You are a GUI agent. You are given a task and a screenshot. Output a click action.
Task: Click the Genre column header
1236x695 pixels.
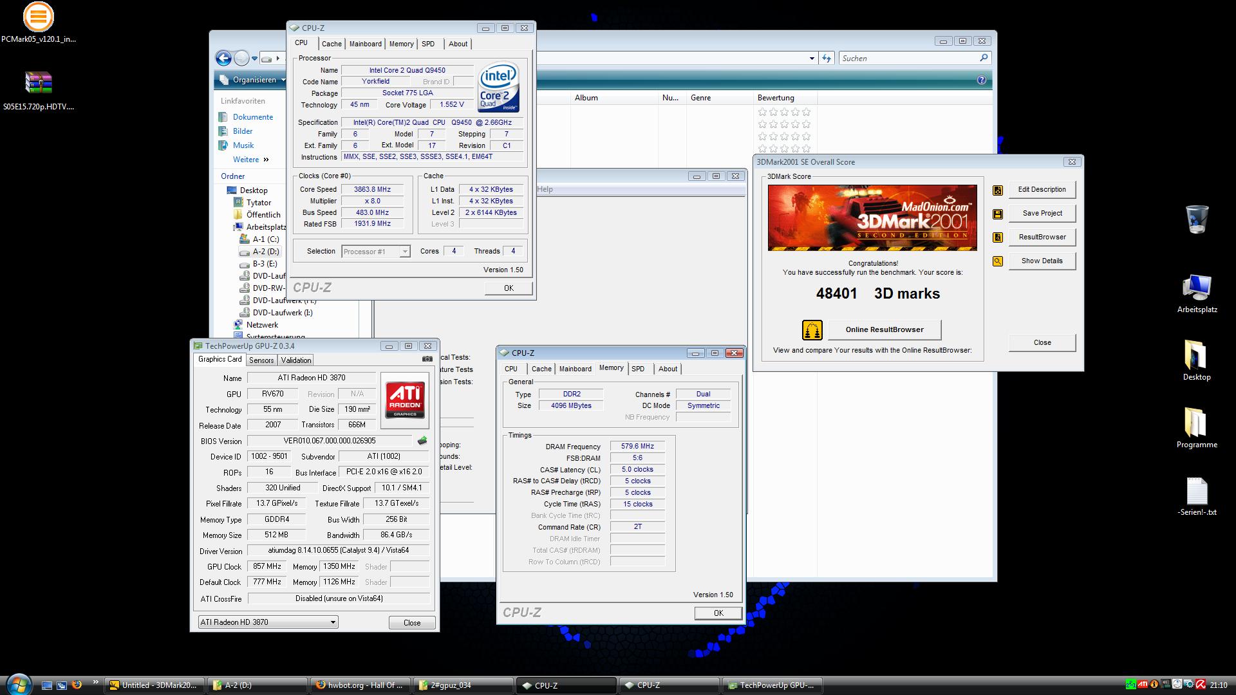click(x=720, y=98)
